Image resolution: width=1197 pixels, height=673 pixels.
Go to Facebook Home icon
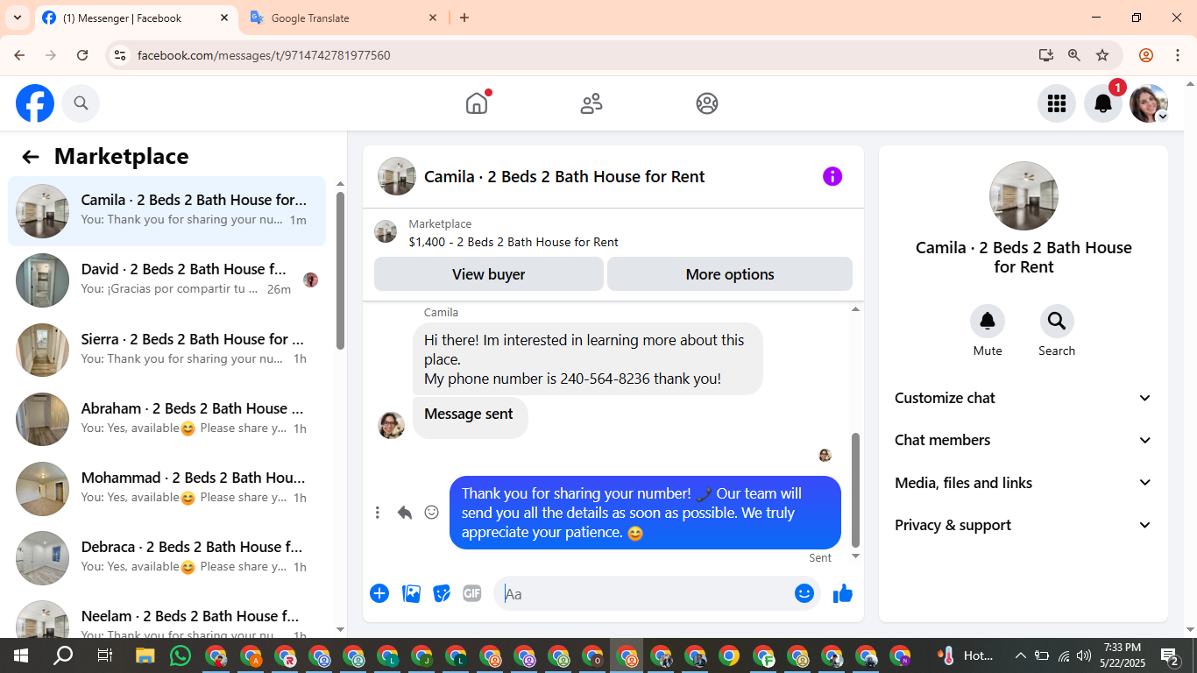pos(477,103)
